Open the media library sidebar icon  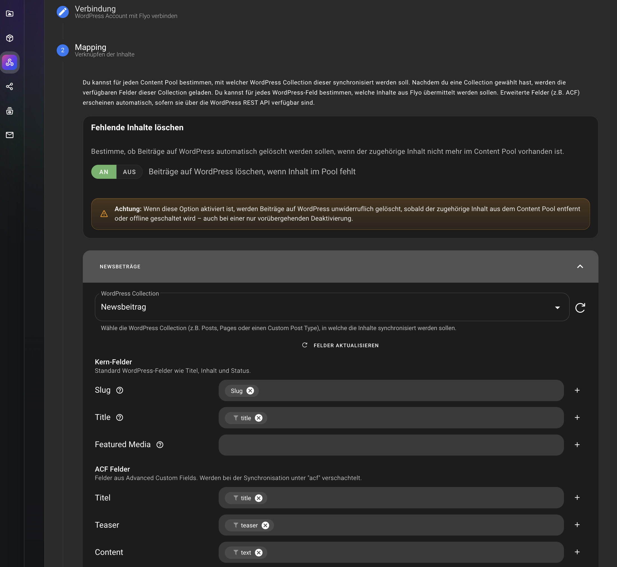click(x=10, y=13)
